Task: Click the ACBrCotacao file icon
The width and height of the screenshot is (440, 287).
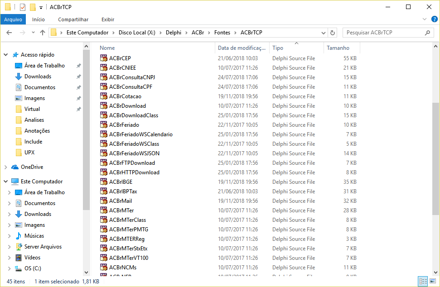Action: point(104,96)
